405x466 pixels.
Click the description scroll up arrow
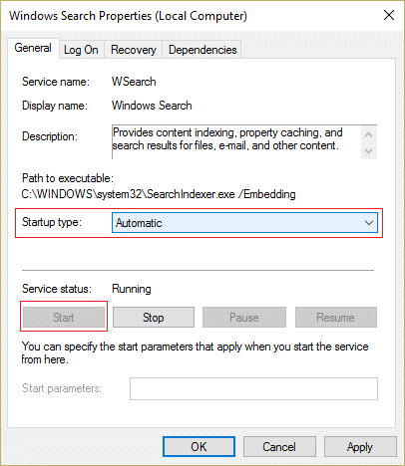[x=368, y=134]
